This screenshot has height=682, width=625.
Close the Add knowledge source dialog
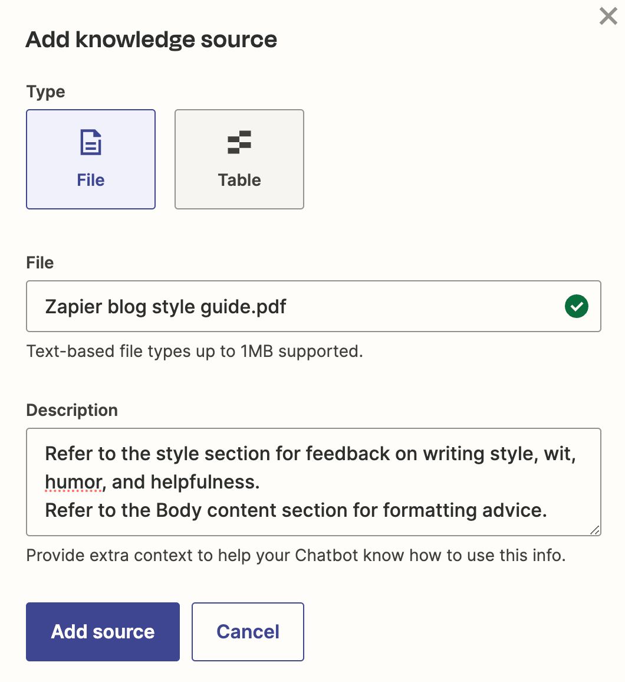pyautogui.click(x=608, y=16)
